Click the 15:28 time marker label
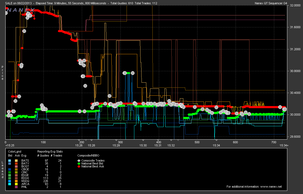 click(91, 145)
